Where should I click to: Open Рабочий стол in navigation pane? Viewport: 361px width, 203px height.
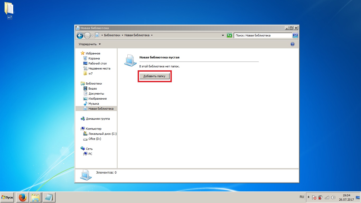(98, 63)
